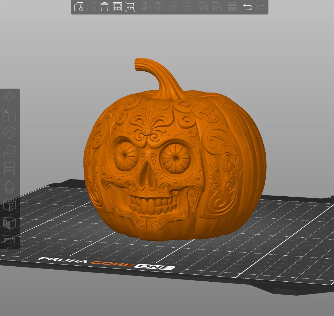334x316 pixels.
Task: Select the Rotate gizmo tool
Action: click(x=9, y=133)
